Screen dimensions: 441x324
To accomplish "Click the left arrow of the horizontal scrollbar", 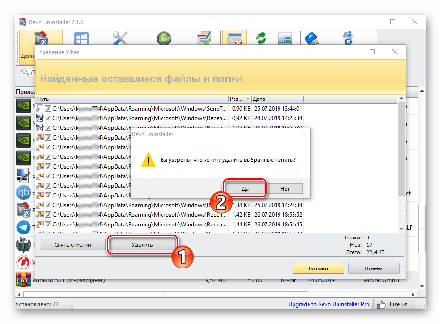I will [19, 295].
